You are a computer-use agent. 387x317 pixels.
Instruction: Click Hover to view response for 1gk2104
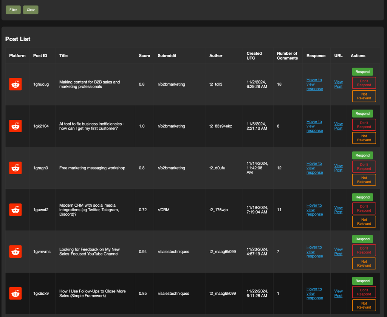pyautogui.click(x=314, y=126)
